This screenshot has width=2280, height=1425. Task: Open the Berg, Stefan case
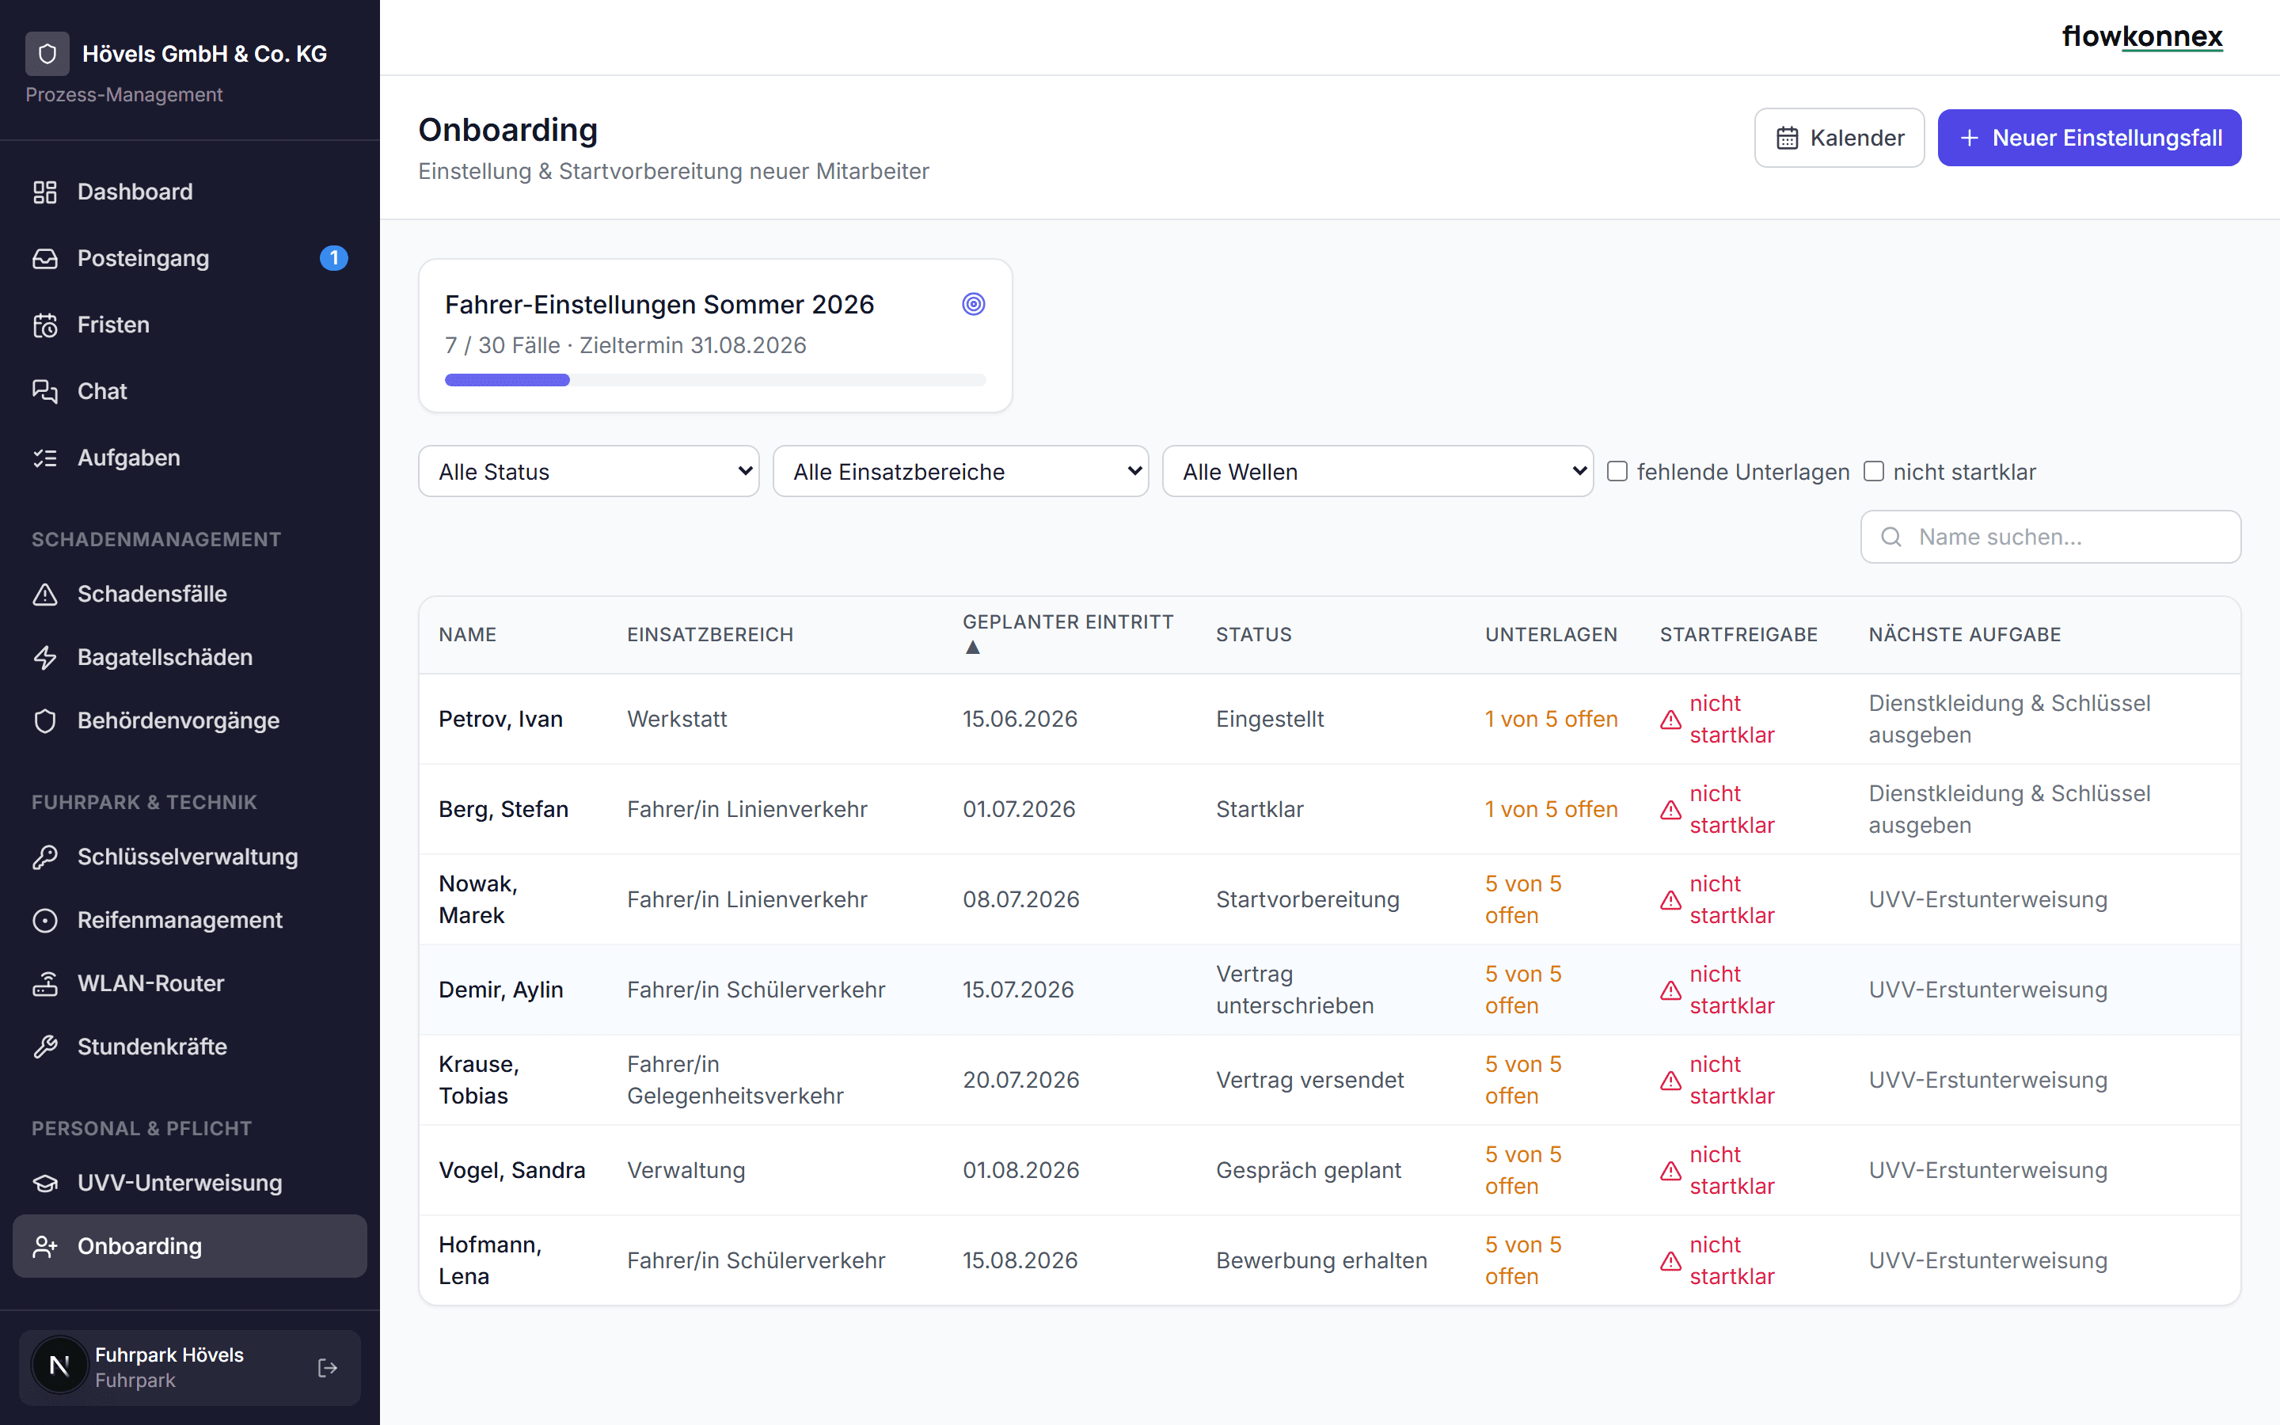(1329, 810)
